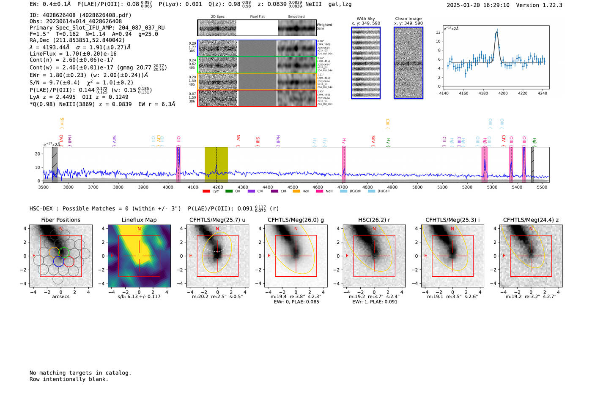Click the 'Pixel Flat' column header
Viewport: 592px width, 402px height.
pyautogui.click(x=257, y=16)
